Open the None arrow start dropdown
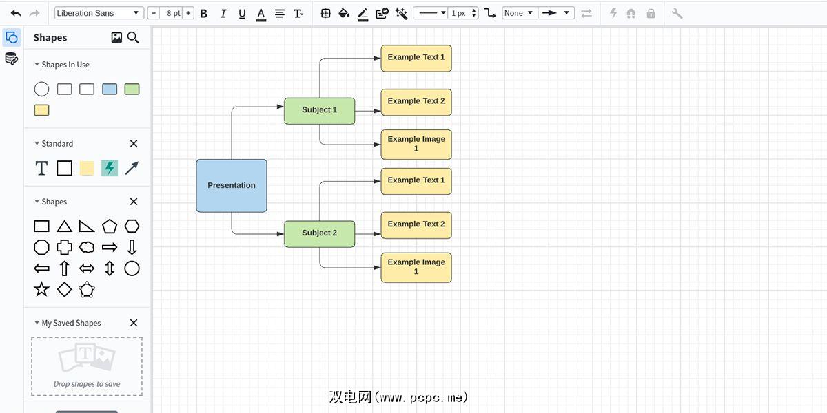The height and width of the screenshot is (413, 827). click(x=519, y=13)
